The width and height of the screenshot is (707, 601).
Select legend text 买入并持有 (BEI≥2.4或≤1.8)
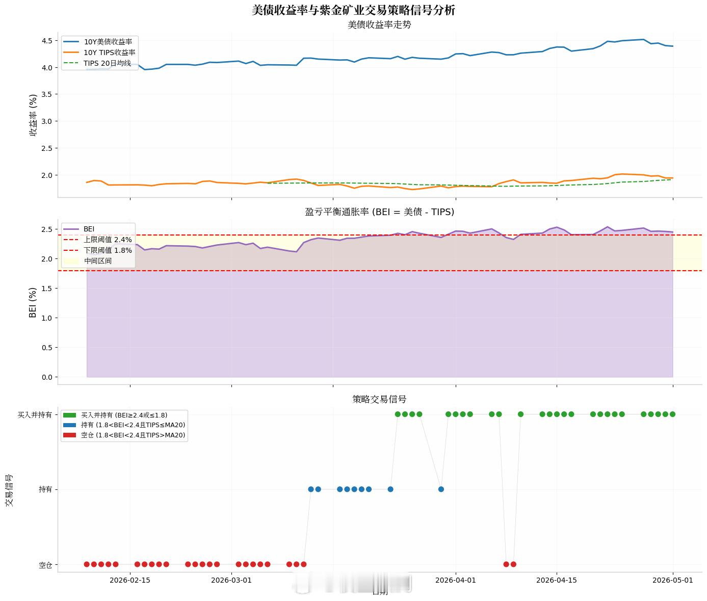coord(124,415)
